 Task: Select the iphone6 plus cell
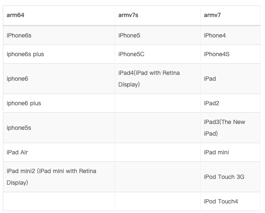[59, 103]
